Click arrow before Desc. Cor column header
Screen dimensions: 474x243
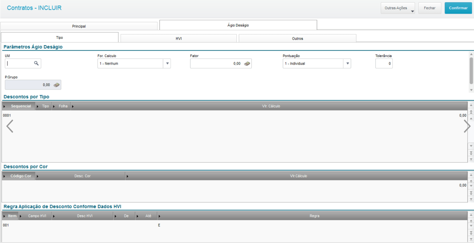38,176
